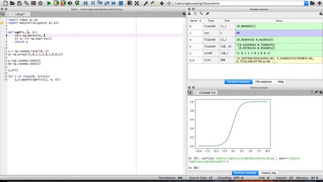
Task: Open the print preview icon
Action: [x=33, y=3]
